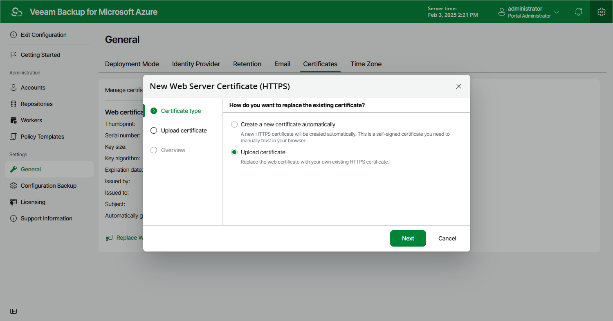The image size is (613, 321).
Task: Click the Veeam Backup for Microsoft Azure title
Action: tap(94, 12)
